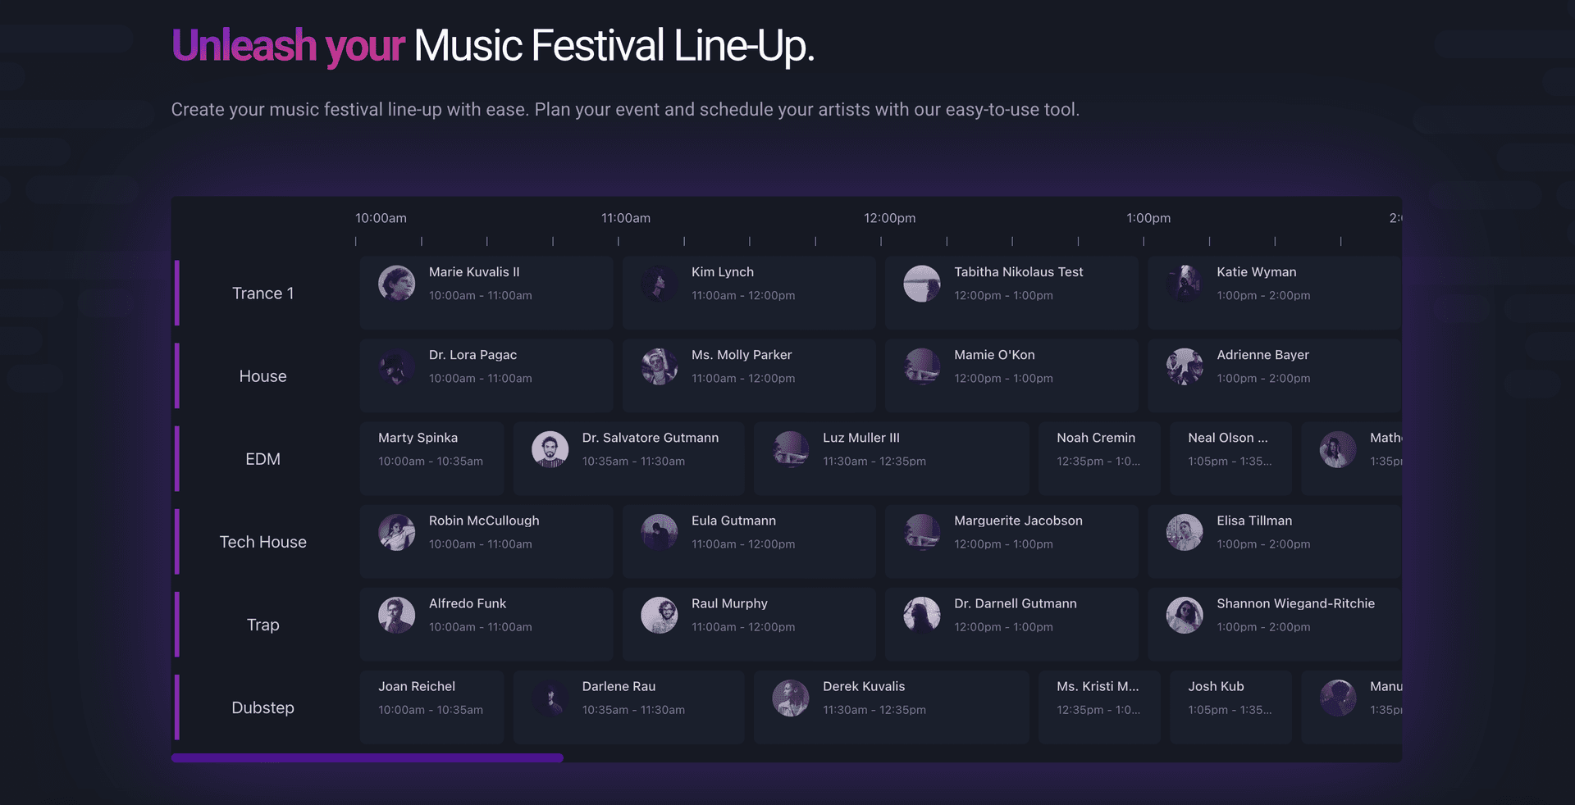Open Dr. Darnell Gutmann's Trap slot
This screenshot has height=805, width=1575.
1011,624
